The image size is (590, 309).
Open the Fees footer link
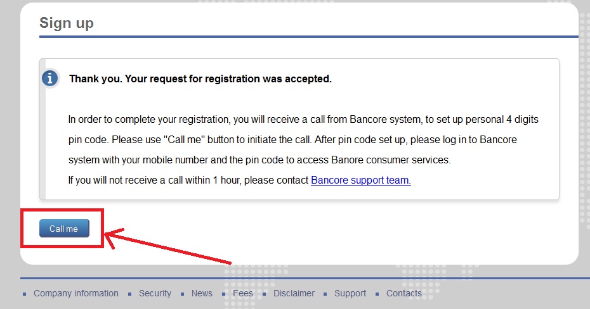click(x=243, y=293)
